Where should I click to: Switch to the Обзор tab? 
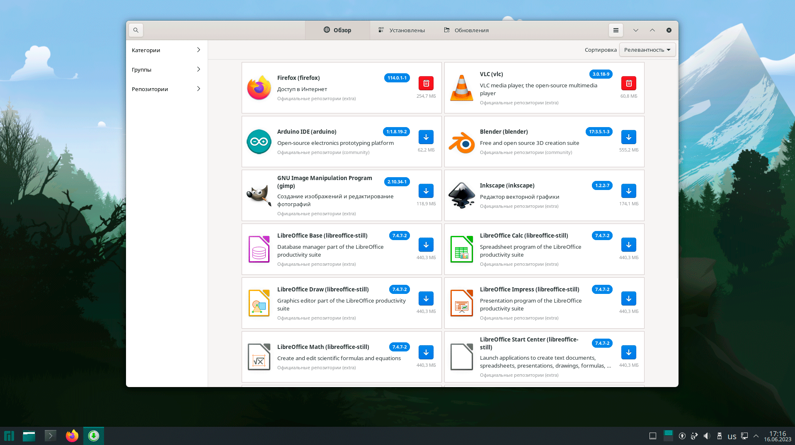click(x=337, y=30)
